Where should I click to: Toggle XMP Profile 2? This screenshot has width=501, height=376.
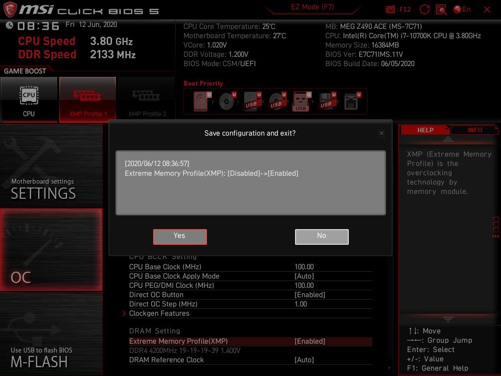(x=146, y=99)
